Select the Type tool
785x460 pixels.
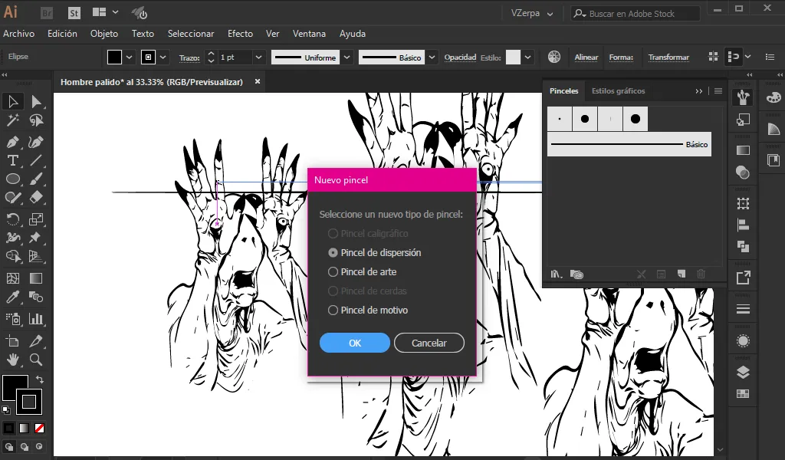(x=12, y=161)
